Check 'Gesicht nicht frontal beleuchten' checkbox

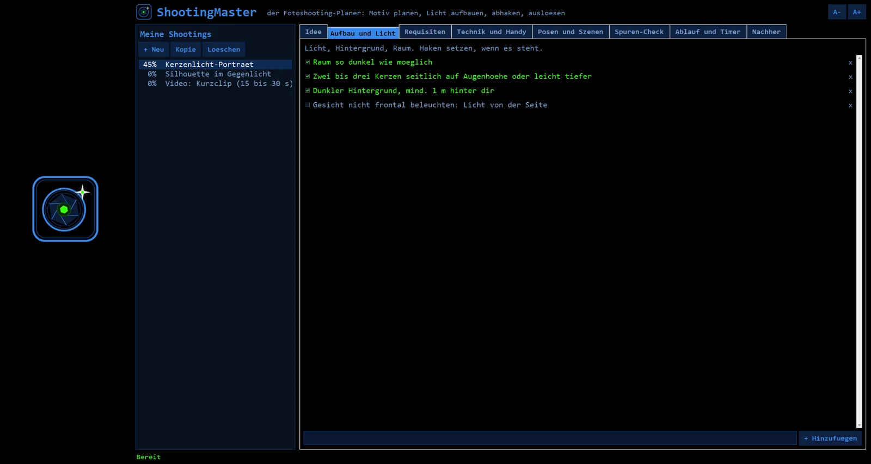click(x=308, y=105)
